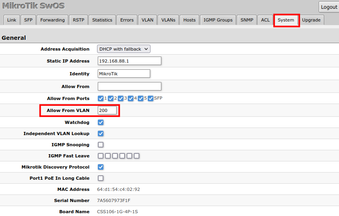Uncheck Allow From Ports SFP checkbox
This screenshot has width=339, height=216.
[151, 98]
